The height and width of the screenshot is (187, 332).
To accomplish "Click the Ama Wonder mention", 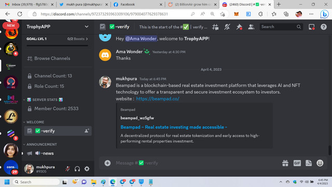I will [x=141, y=38].
